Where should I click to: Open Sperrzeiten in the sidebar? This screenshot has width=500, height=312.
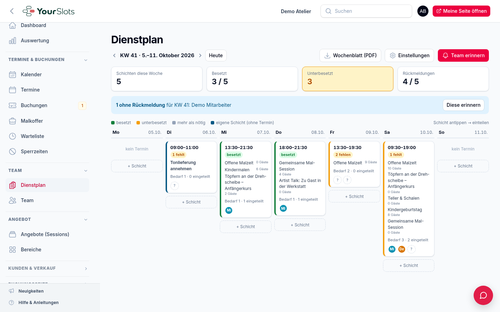[47, 151]
